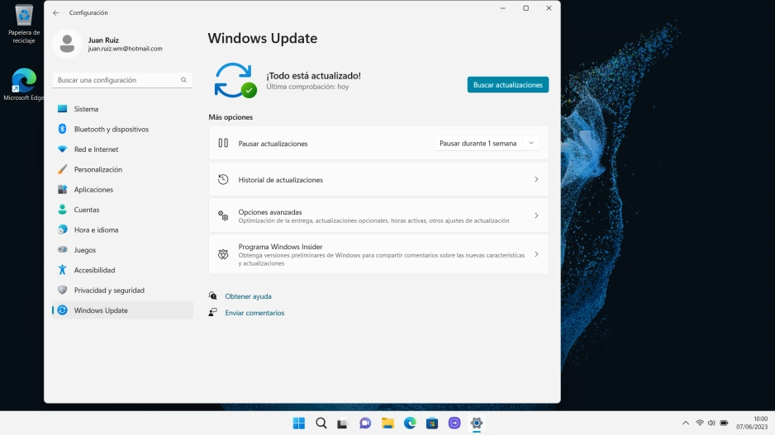
Task: Expand Opciones avanzadas chevron arrow
Action: tap(536, 215)
